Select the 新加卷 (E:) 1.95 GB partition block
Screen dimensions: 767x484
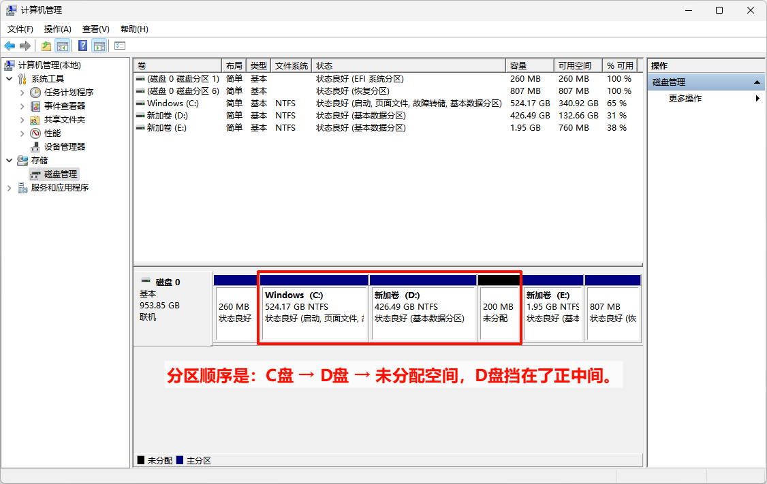tap(553, 308)
